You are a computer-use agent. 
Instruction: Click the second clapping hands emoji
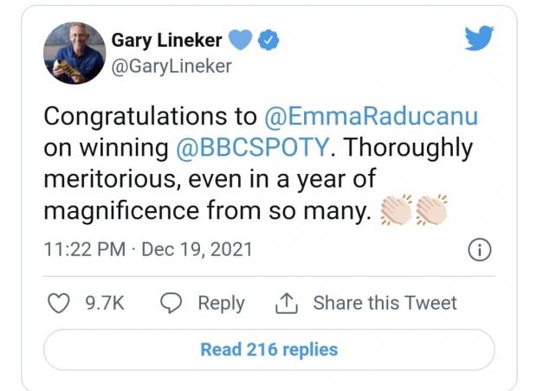431,209
